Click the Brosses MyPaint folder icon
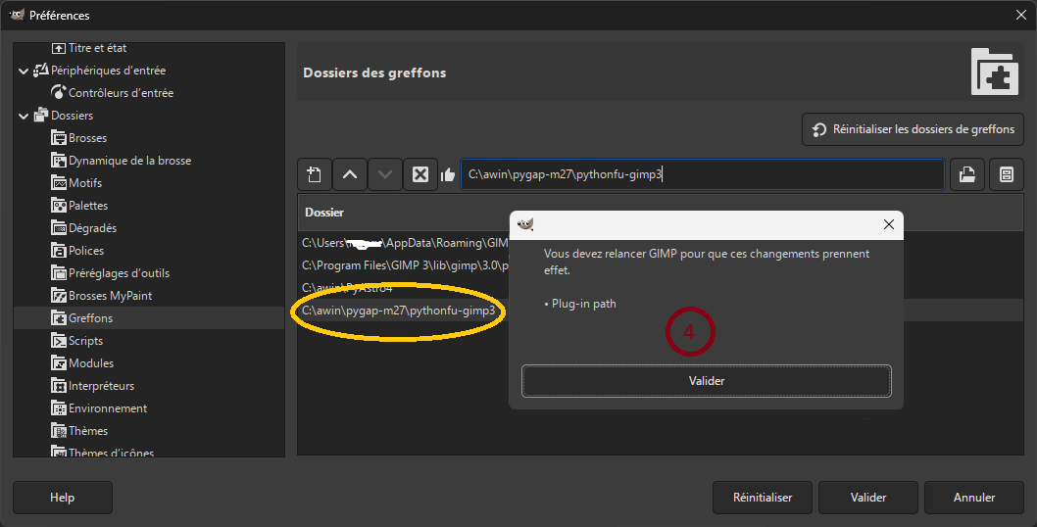The width and height of the screenshot is (1037, 527). tap(59, 295)
